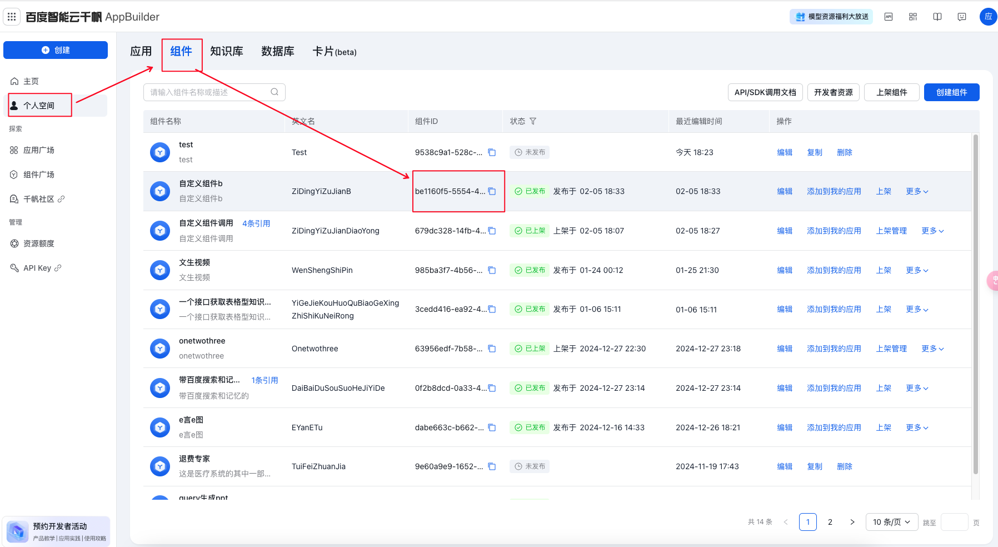Switch to the 应用 tab
998x547 pixels.
[141, 52]
